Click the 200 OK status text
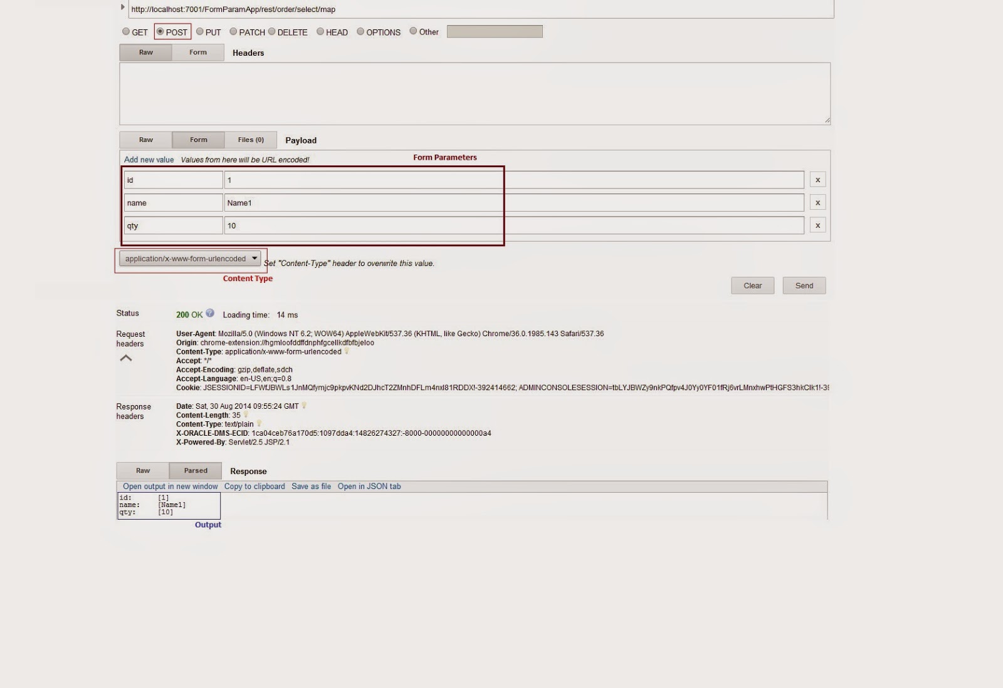The width and height of the screenshot is (1003, 688). click(x=189, y=315)
